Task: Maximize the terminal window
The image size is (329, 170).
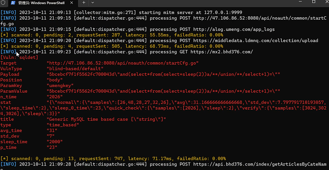Action: pos(313,2)
